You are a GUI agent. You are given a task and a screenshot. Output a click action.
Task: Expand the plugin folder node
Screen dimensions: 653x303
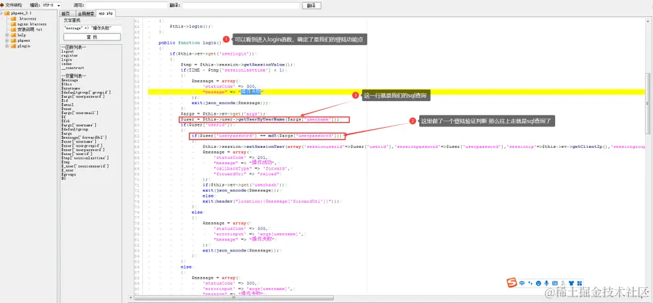7,46
